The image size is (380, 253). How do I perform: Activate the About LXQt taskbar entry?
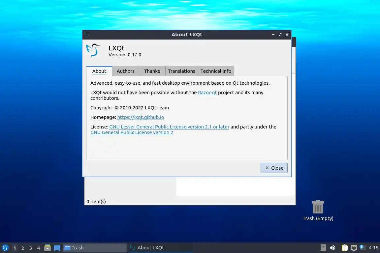pos(160,248)
